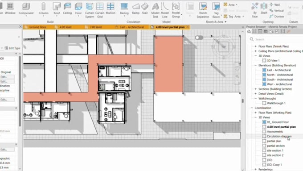Pick the Floor tool
Screen dimensions: 303x171
tap(78, 9)
